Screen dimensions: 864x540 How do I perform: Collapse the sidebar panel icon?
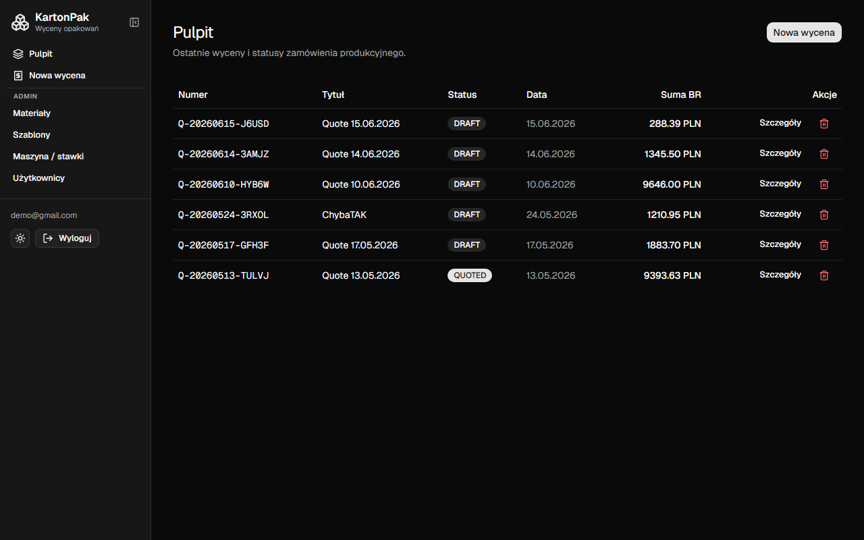134,22
